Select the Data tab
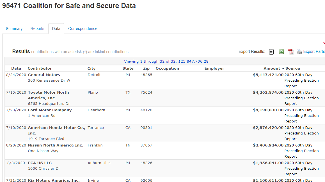The image size is (325, 182). pyautogui.click(x=56, y=29)
